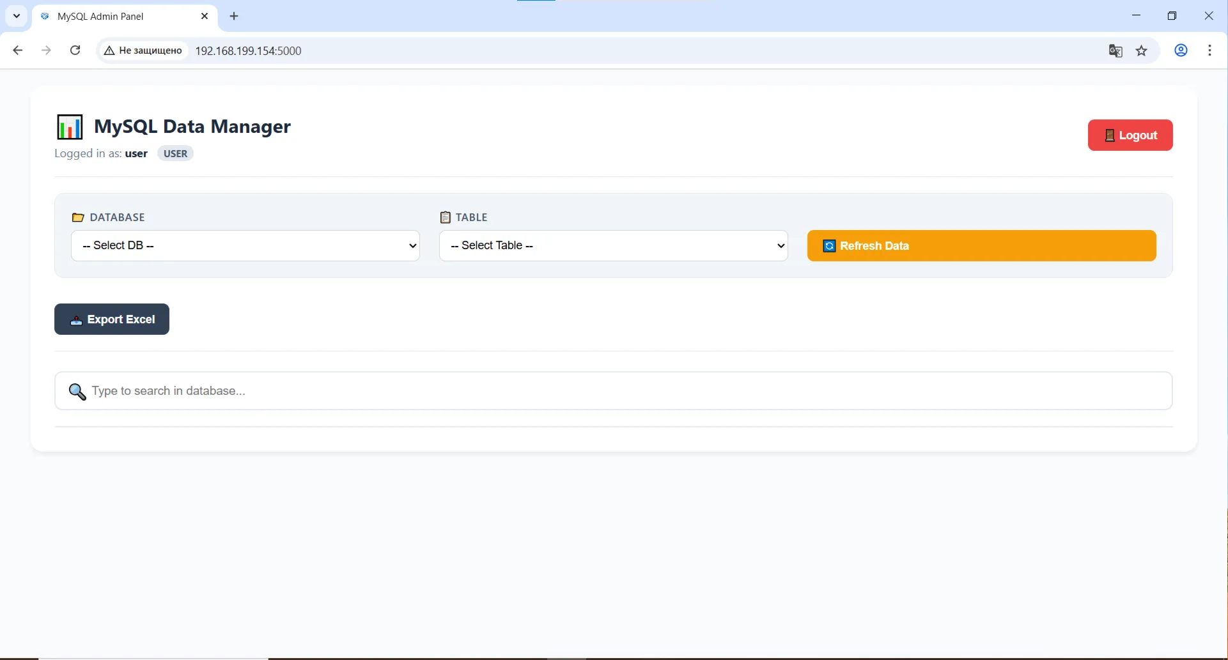
Task: Open a new browser tab
Action: [x=234, y=16]
